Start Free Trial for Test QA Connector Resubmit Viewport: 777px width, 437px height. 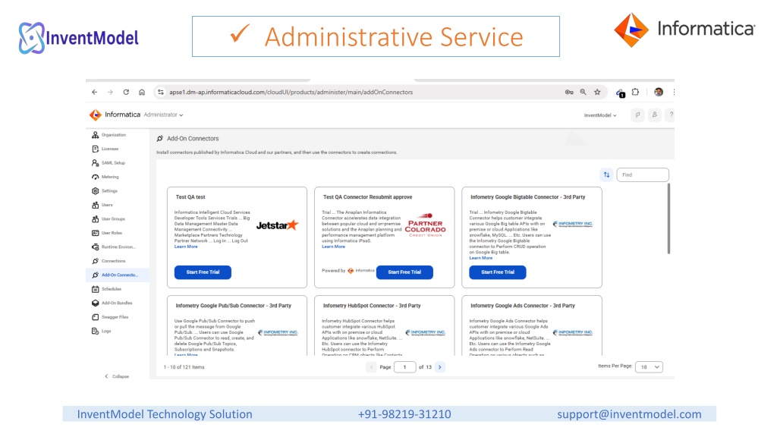[x=404, y=272]
